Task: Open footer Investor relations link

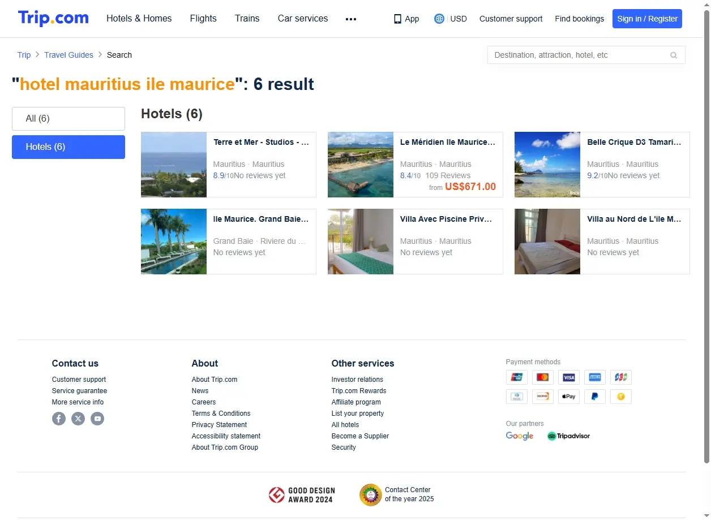Action: click(357, 380)
